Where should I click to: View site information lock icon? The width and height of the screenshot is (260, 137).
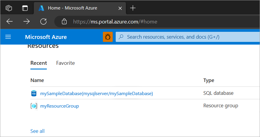point(64,21)
